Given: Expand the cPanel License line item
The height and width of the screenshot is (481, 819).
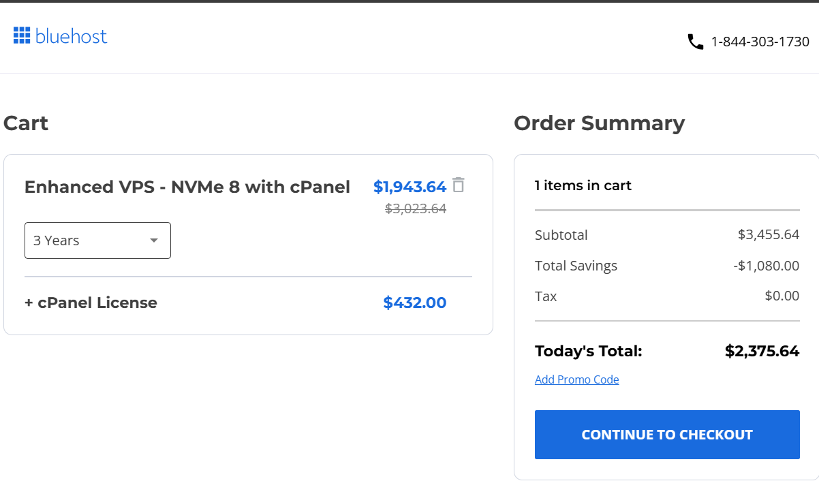Looking at the screenshot, I should click(x=91, y=302).
